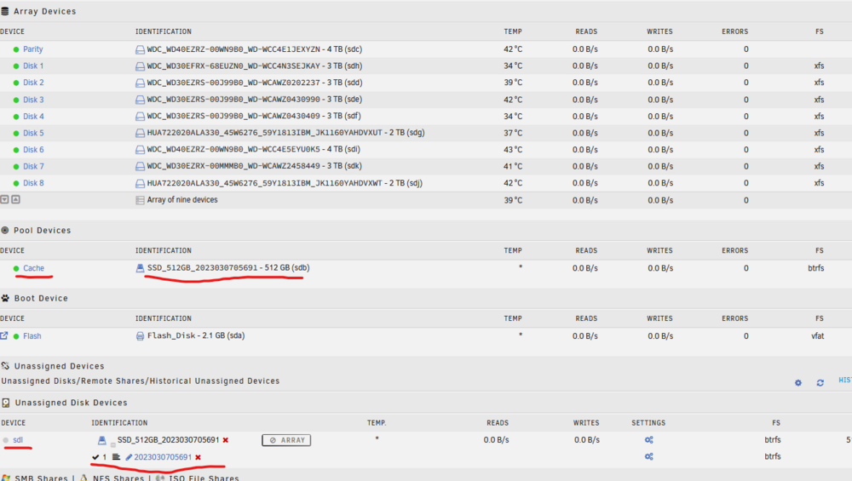Screen dimensions: 852x481
Task: Click the green status dot beside Flash
Action: coord(16,336)
